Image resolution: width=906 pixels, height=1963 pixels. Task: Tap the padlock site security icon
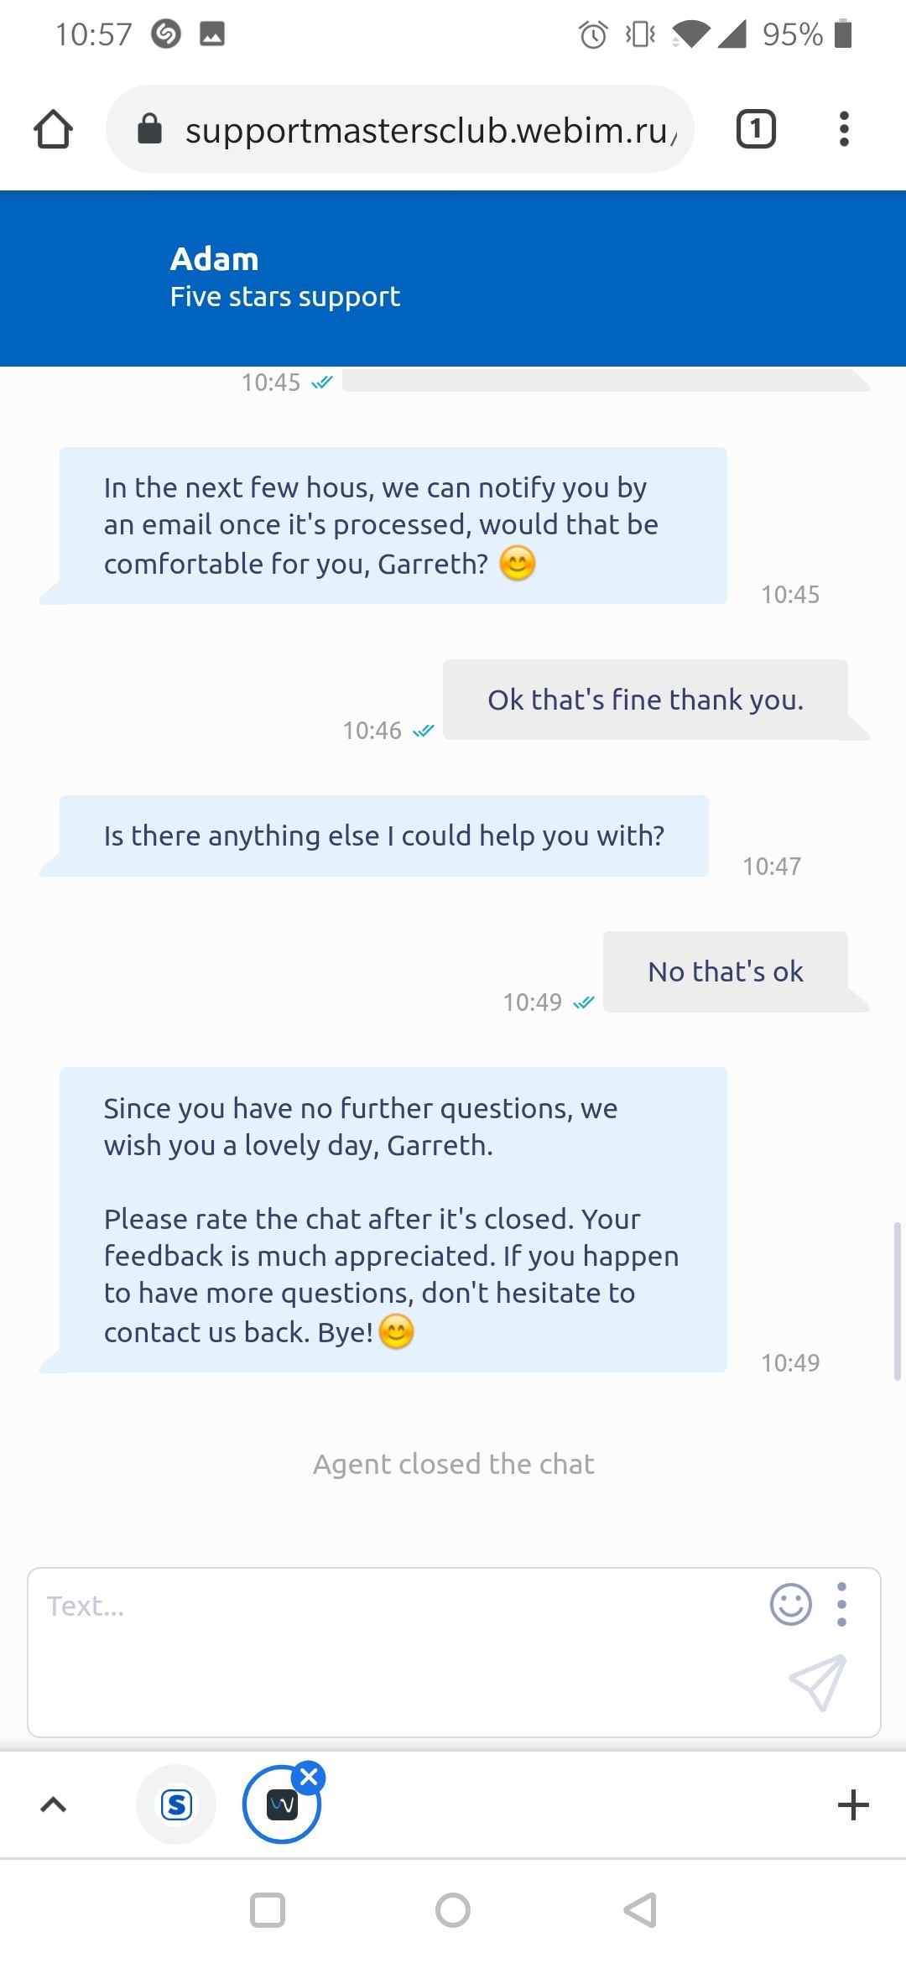(x=149, y=130)
